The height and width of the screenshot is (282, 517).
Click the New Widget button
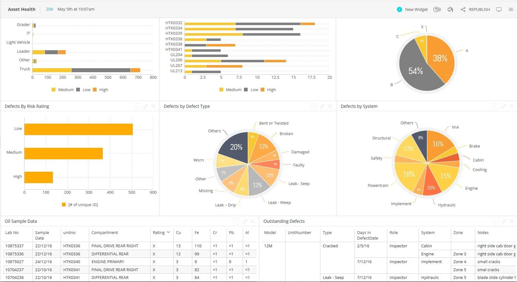pyautogui.click(x=412, y=9)
